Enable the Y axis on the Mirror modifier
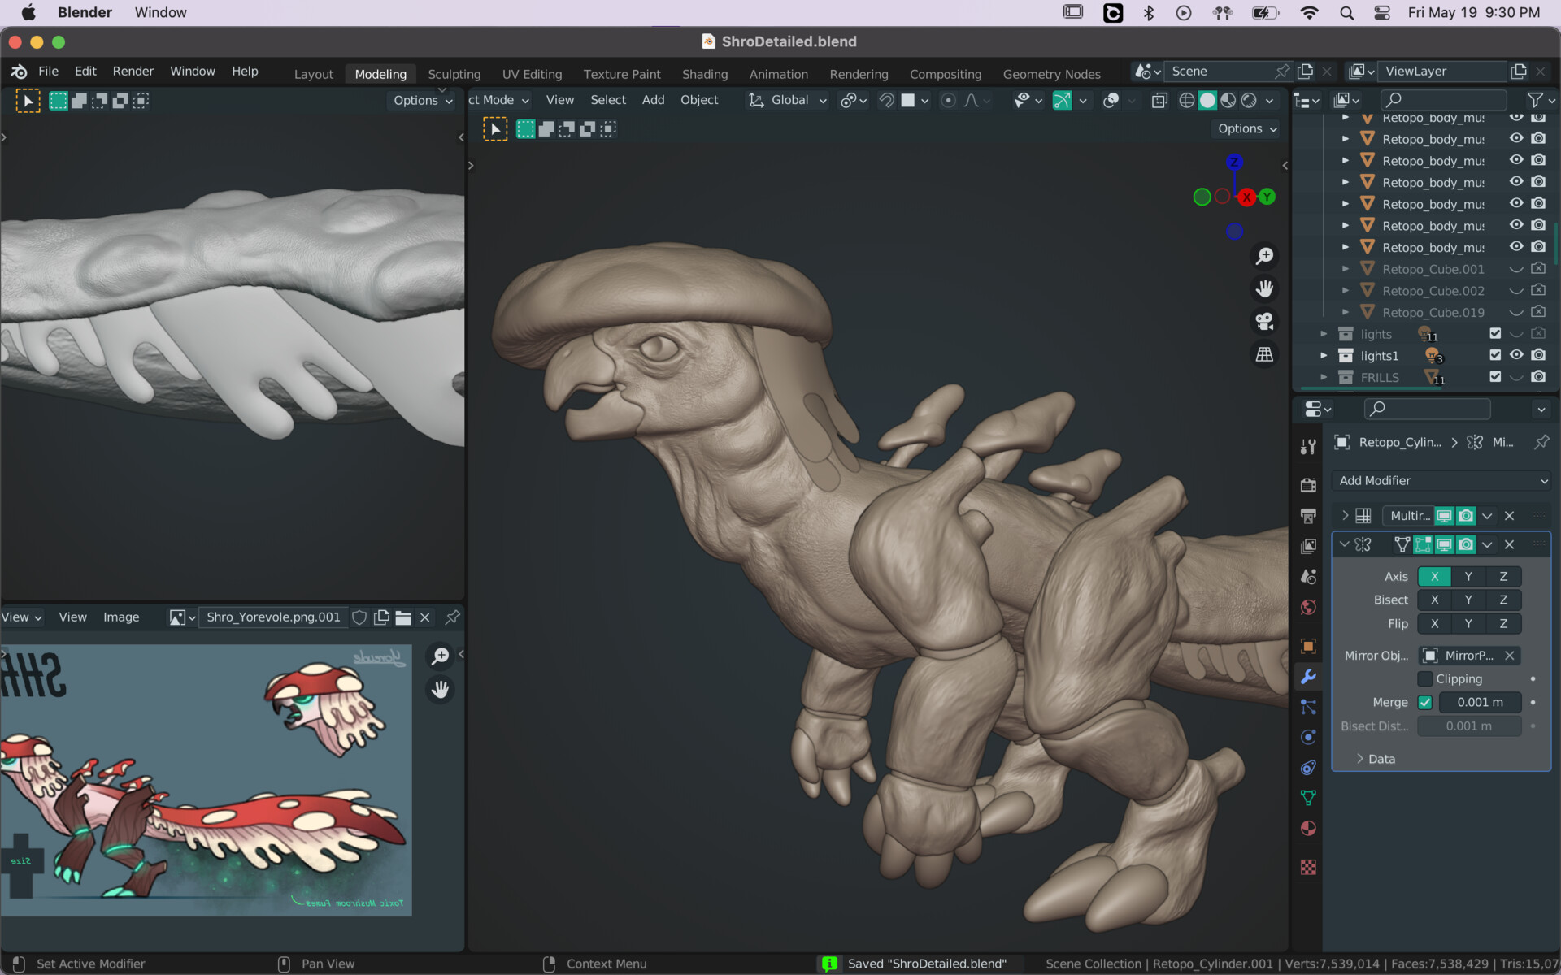The height and width of the screenshot is (975, 1561). [x=1468, y=576]
